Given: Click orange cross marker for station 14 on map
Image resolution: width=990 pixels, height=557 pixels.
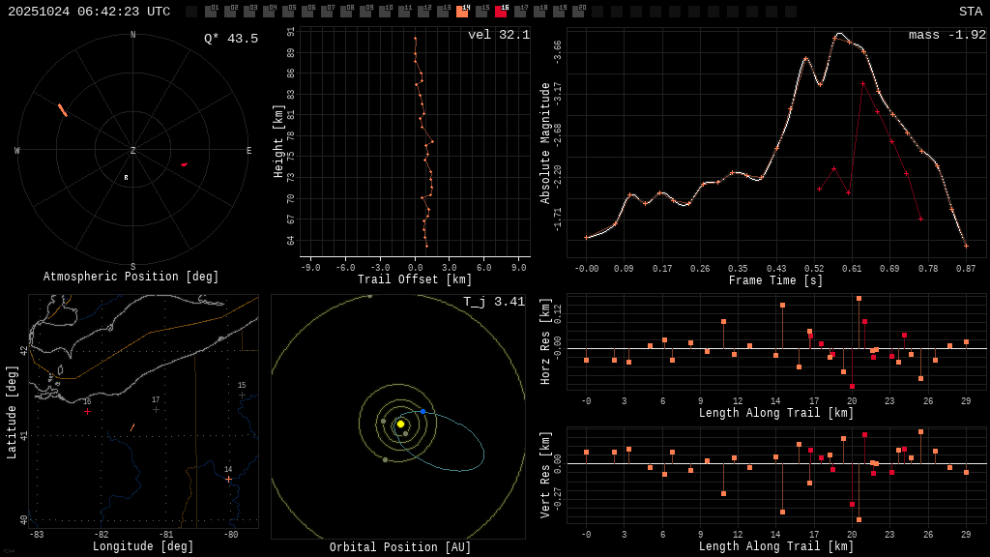Looking at the screenshot, I should tap(229, 479).
